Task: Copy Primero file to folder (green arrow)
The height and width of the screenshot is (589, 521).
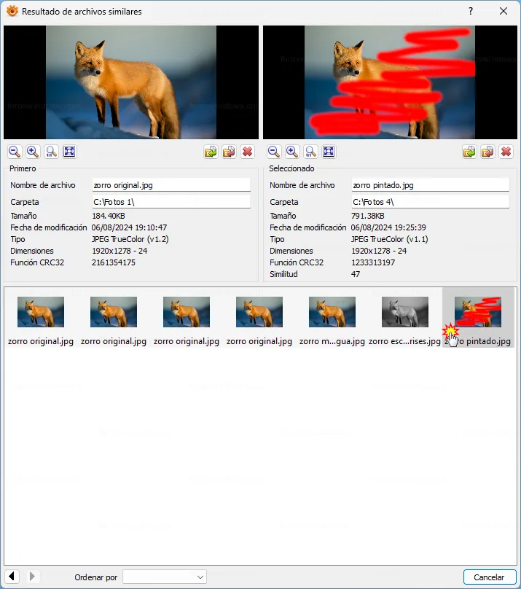Action: [211, 152]
